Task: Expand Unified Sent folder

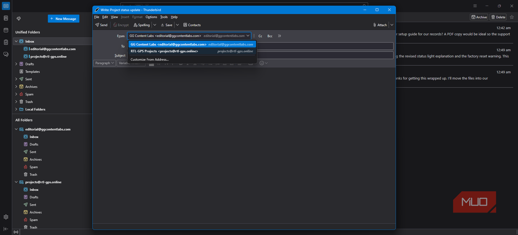Action: coord(16,79)
